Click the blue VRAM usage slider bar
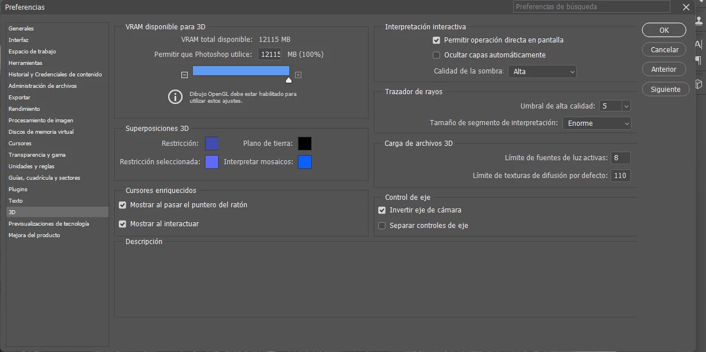The image size is (706, 352). pyautogui.click(x=241, y=71)
